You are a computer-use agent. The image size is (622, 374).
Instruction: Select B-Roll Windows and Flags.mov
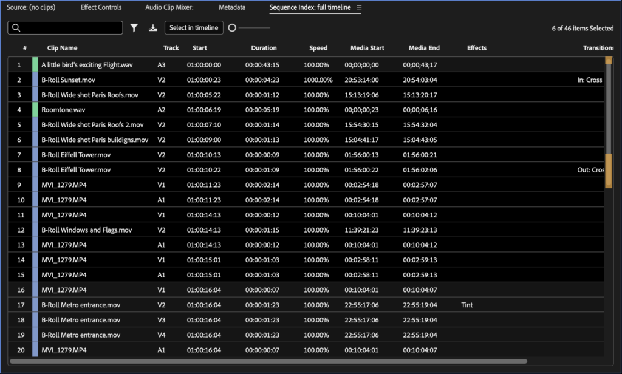pyautogui.click(x=86, y=230)
